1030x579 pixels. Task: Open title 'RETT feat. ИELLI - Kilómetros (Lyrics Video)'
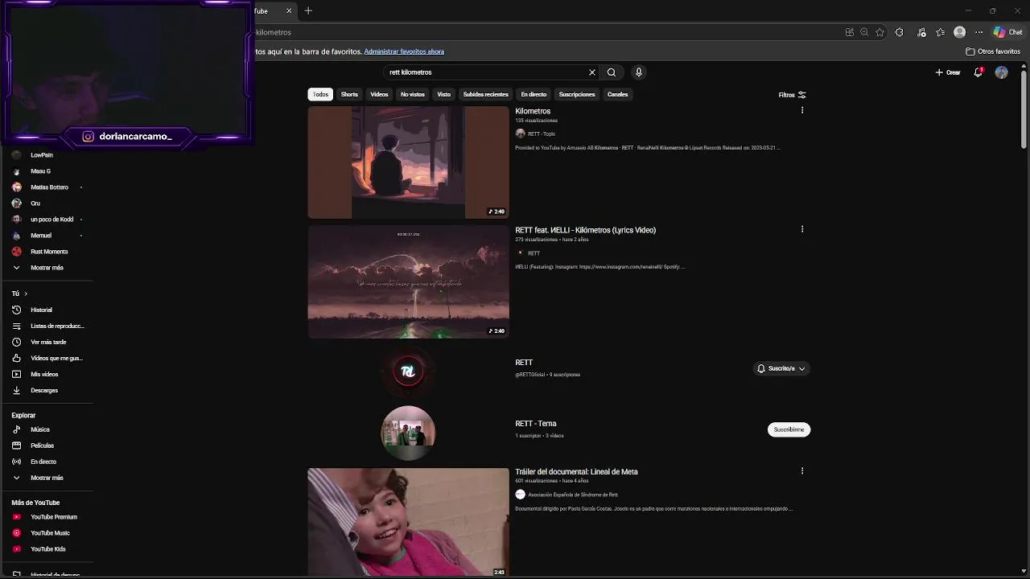(585, 230)
